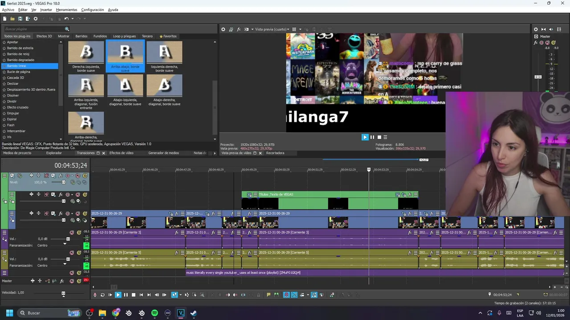Go to end of project
The image size is (570, 320).
[x=149, y=295]
